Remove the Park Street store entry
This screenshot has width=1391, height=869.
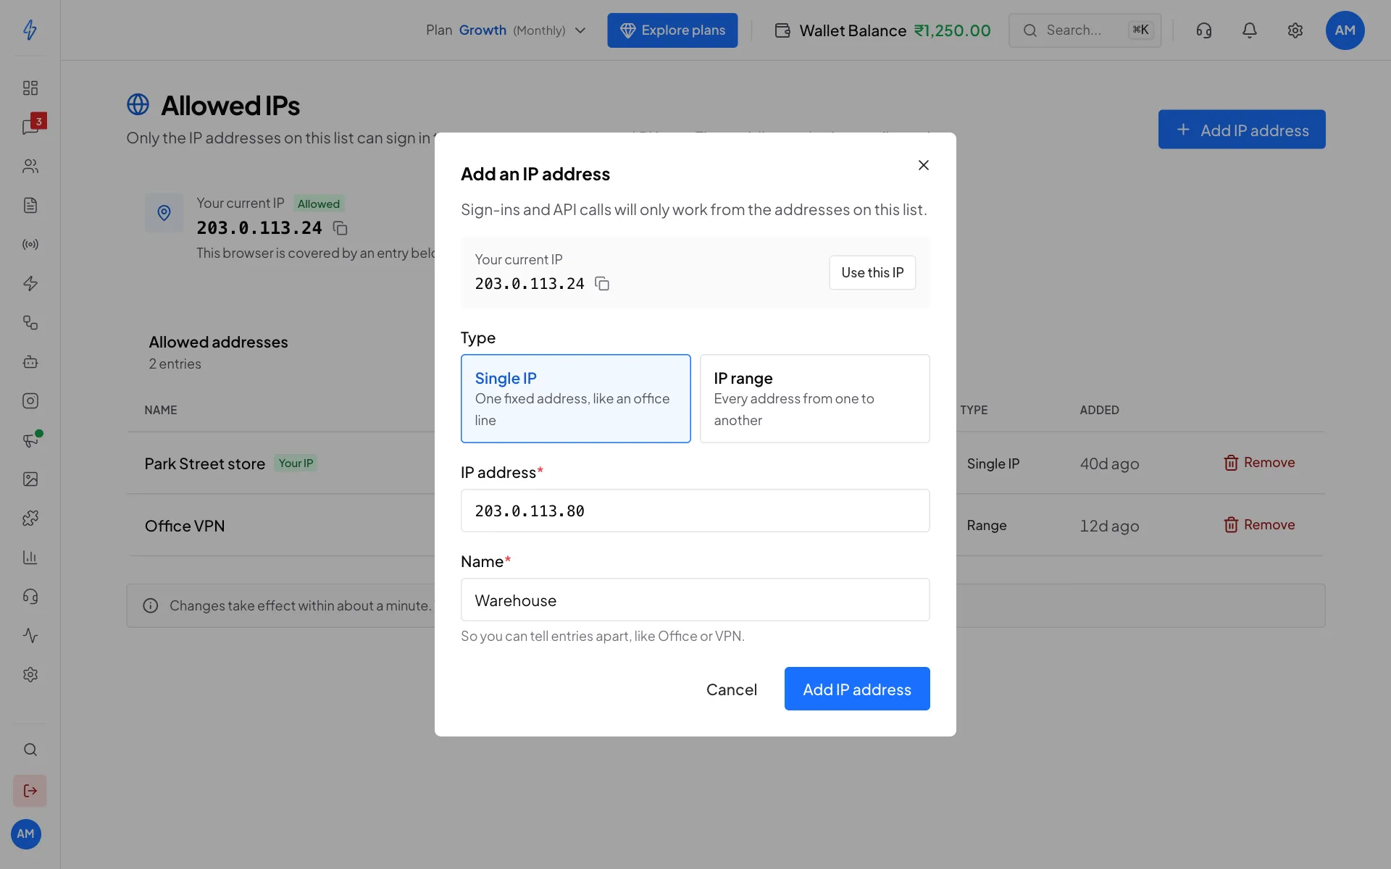(1259, 463)
